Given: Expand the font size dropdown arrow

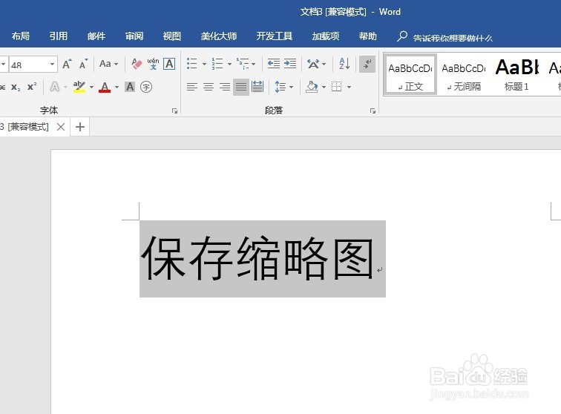Looking at the screenshot, I should tap(52, 65).
